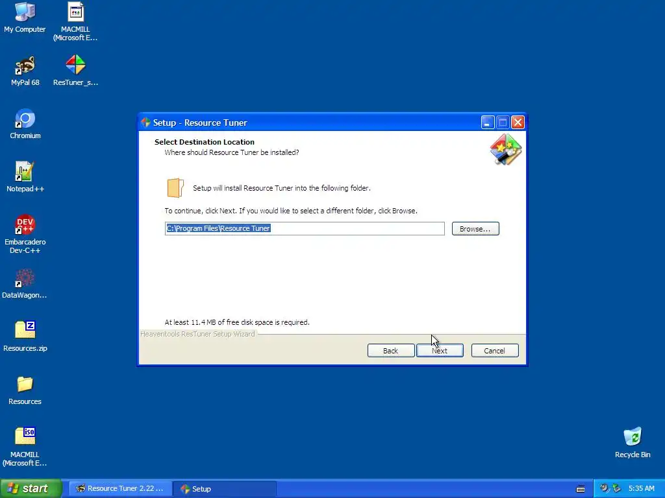Click the 5:35 AM clock

pos(641,488)
